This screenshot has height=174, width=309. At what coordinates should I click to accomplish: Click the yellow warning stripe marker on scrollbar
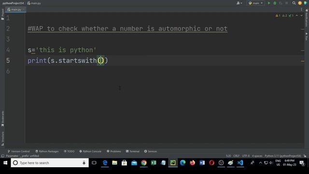[303, 61]
